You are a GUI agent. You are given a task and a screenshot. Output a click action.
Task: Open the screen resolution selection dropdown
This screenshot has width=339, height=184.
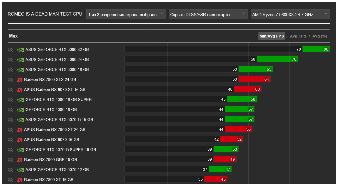[x=126, y=14]
